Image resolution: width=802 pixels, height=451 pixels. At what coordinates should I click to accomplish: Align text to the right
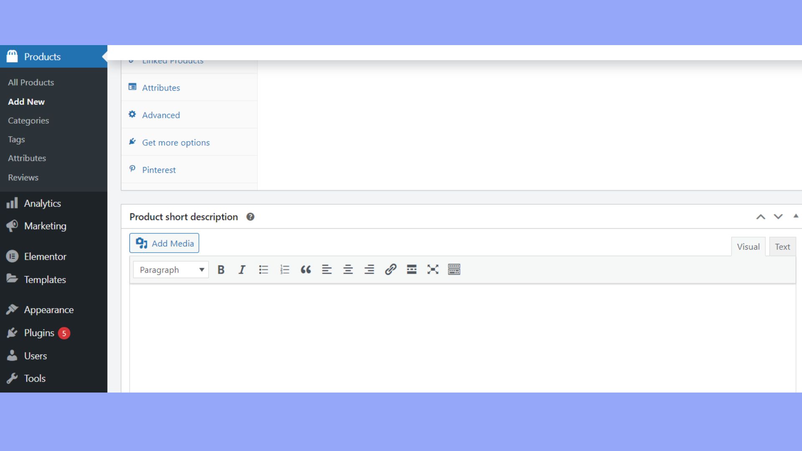coord(369,269)
